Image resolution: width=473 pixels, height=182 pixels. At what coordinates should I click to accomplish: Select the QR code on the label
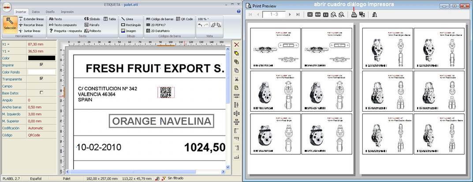click(166, 92)
